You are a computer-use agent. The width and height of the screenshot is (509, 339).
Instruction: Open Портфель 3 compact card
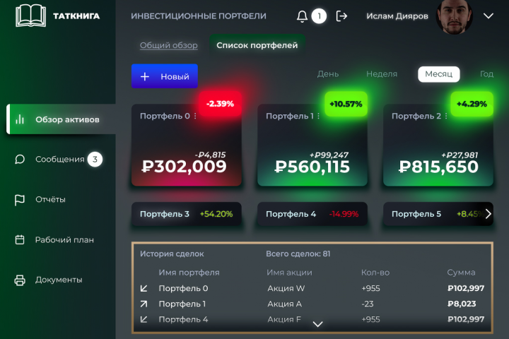pyautogui.click(x=187, y=214)
